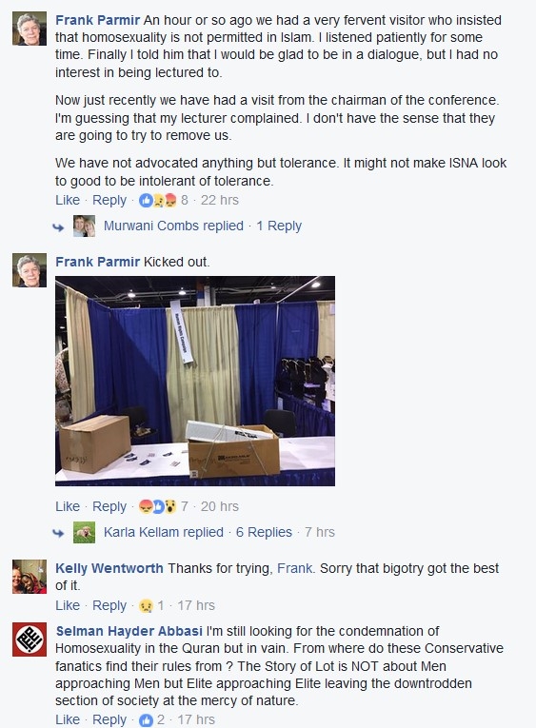The width and height of the screenshot is (536, 728).
Task: Click Karla Kellam's small reply avatar
Action: pyautogui.click(x=84, y=533)
